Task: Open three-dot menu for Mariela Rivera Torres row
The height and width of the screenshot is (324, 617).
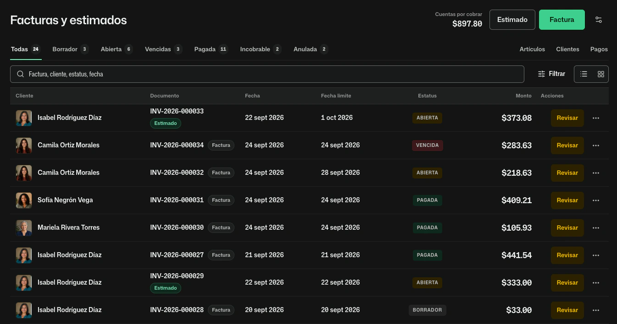Action: [x=596, y=228]
